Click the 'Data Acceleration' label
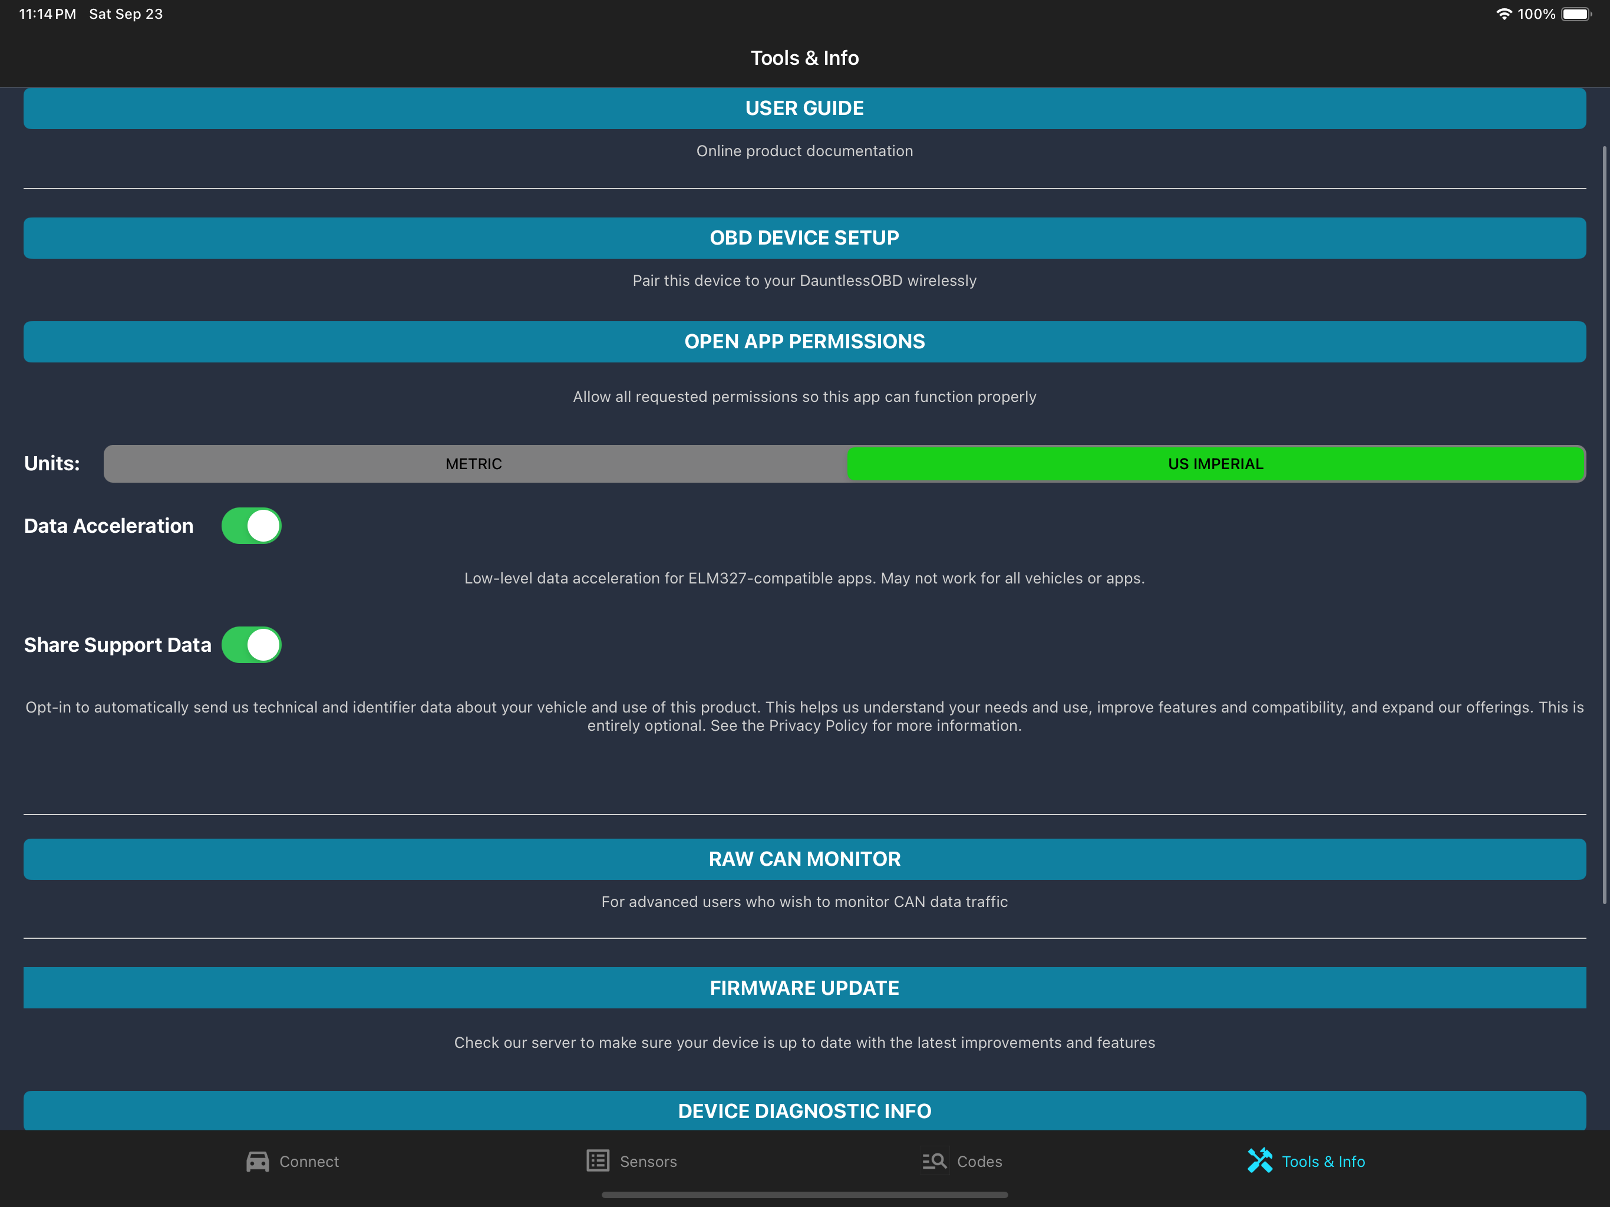1610x1207 pixels. [109, 526]
